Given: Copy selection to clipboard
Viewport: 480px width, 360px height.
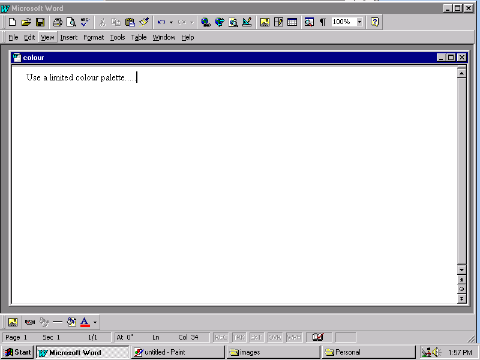Looking at the screenshot, I should click(116, 22).
